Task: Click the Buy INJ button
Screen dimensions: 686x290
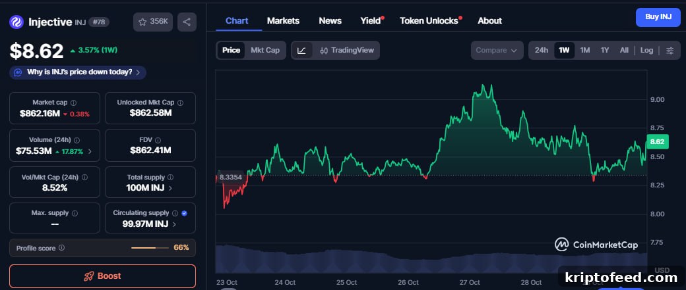Action: coord(658,17)
